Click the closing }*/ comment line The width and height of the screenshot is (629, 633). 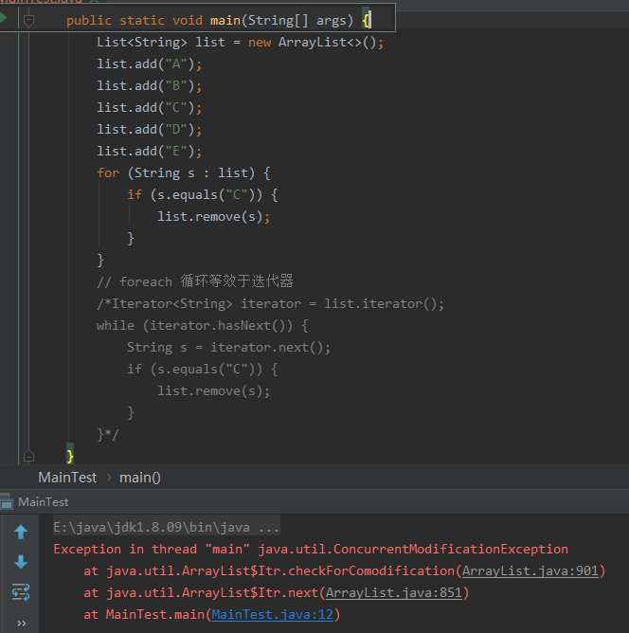108,434
